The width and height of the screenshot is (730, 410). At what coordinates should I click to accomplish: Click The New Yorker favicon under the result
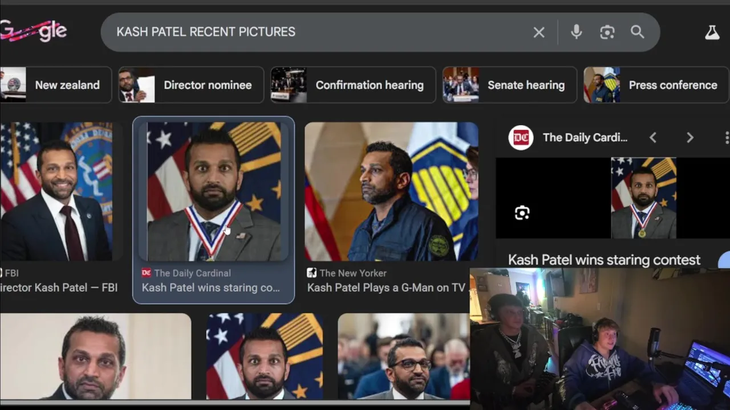tap(312, 273)
